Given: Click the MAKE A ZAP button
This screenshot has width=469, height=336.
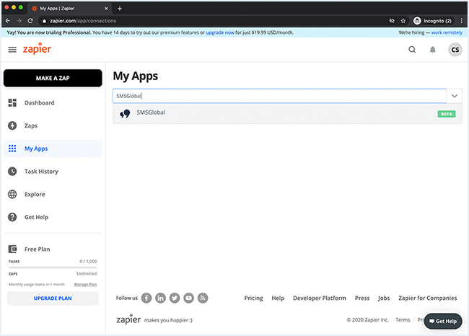Looking at the screenshot, I should point(53,78).
